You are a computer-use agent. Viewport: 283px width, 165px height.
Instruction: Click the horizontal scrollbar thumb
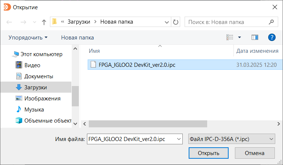148,124
